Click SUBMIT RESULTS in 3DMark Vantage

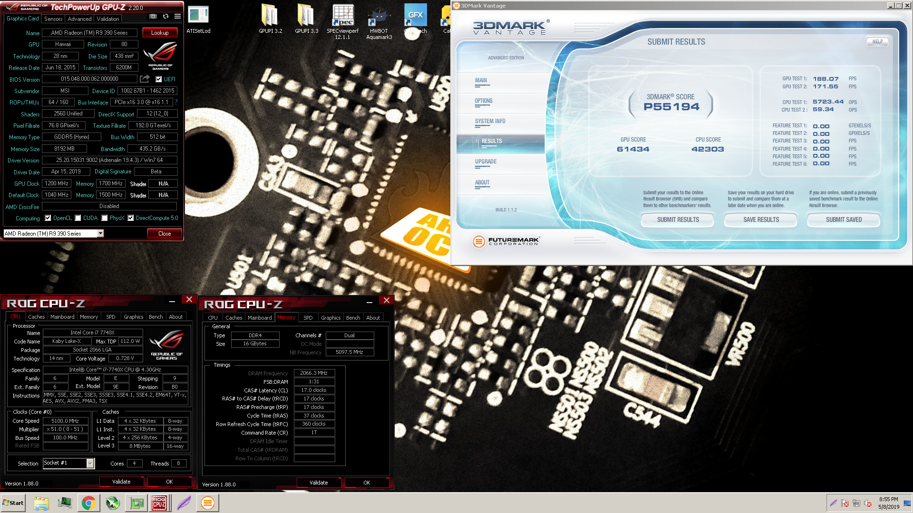point(678,220)
